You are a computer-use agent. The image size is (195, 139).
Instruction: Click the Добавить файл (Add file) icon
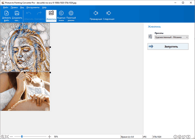pos(7,15)
